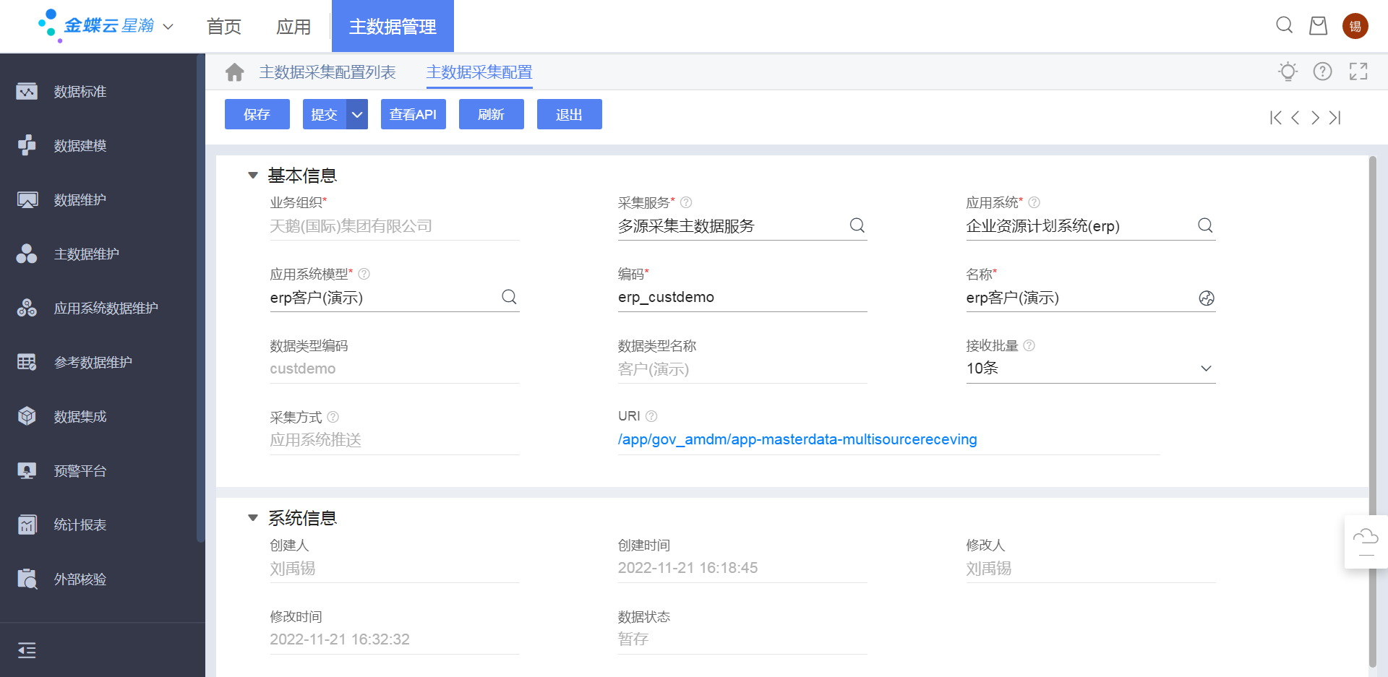Show help tip for 采集服务
The height and width of the screenshot is (677, 1388).
(x=686, y=202)
